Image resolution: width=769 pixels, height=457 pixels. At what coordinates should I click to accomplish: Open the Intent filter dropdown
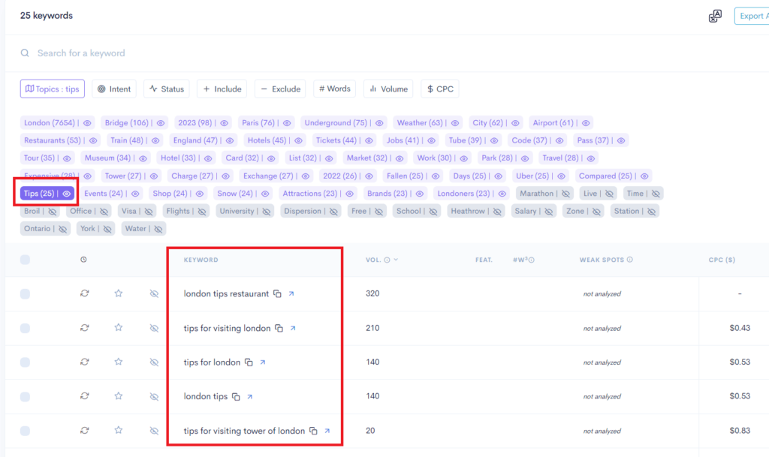[114, 88]
